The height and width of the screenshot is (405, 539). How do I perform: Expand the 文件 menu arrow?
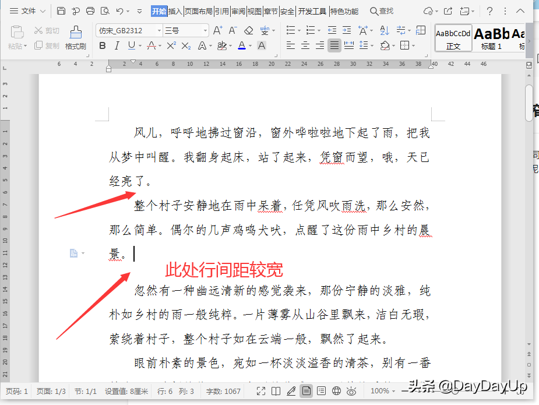pos(43,11)
